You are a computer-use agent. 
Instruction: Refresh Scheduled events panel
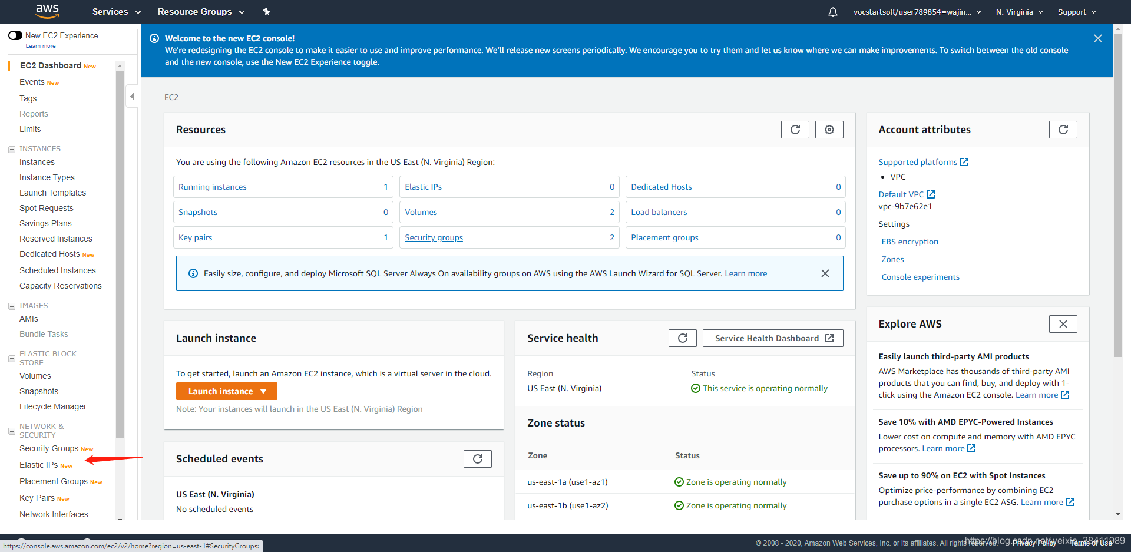coord(477,459)
